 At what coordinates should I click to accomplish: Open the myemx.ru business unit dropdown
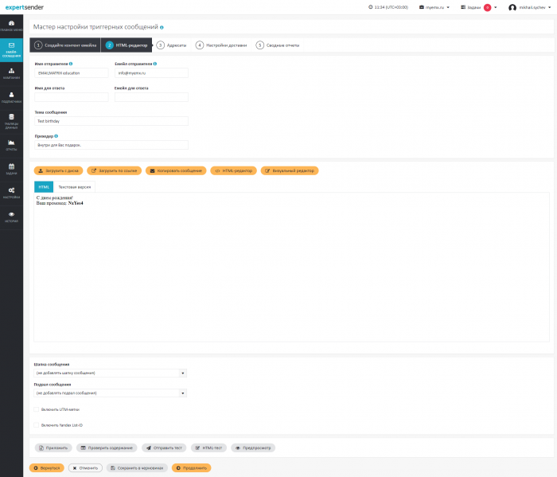(x=434, y=7)
